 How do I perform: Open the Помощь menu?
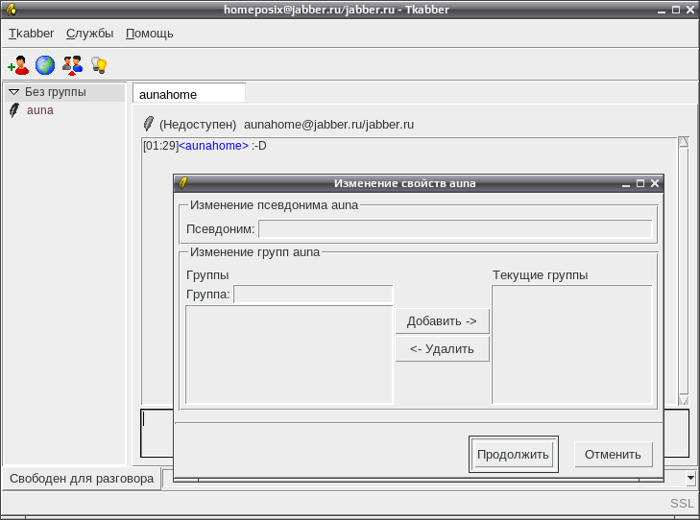tap(150, 34)
